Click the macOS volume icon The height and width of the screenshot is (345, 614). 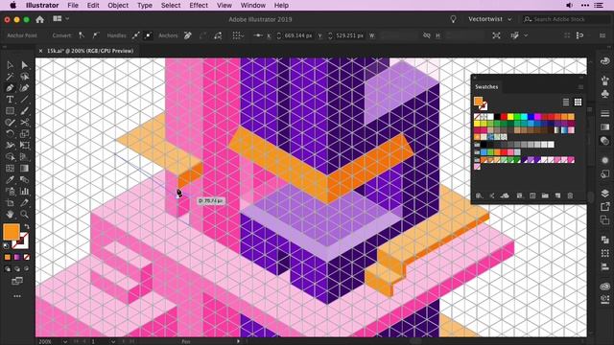coord(569,5)
